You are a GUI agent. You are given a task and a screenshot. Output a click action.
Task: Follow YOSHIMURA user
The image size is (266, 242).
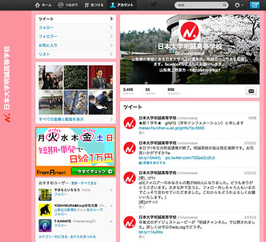(61, 214)
